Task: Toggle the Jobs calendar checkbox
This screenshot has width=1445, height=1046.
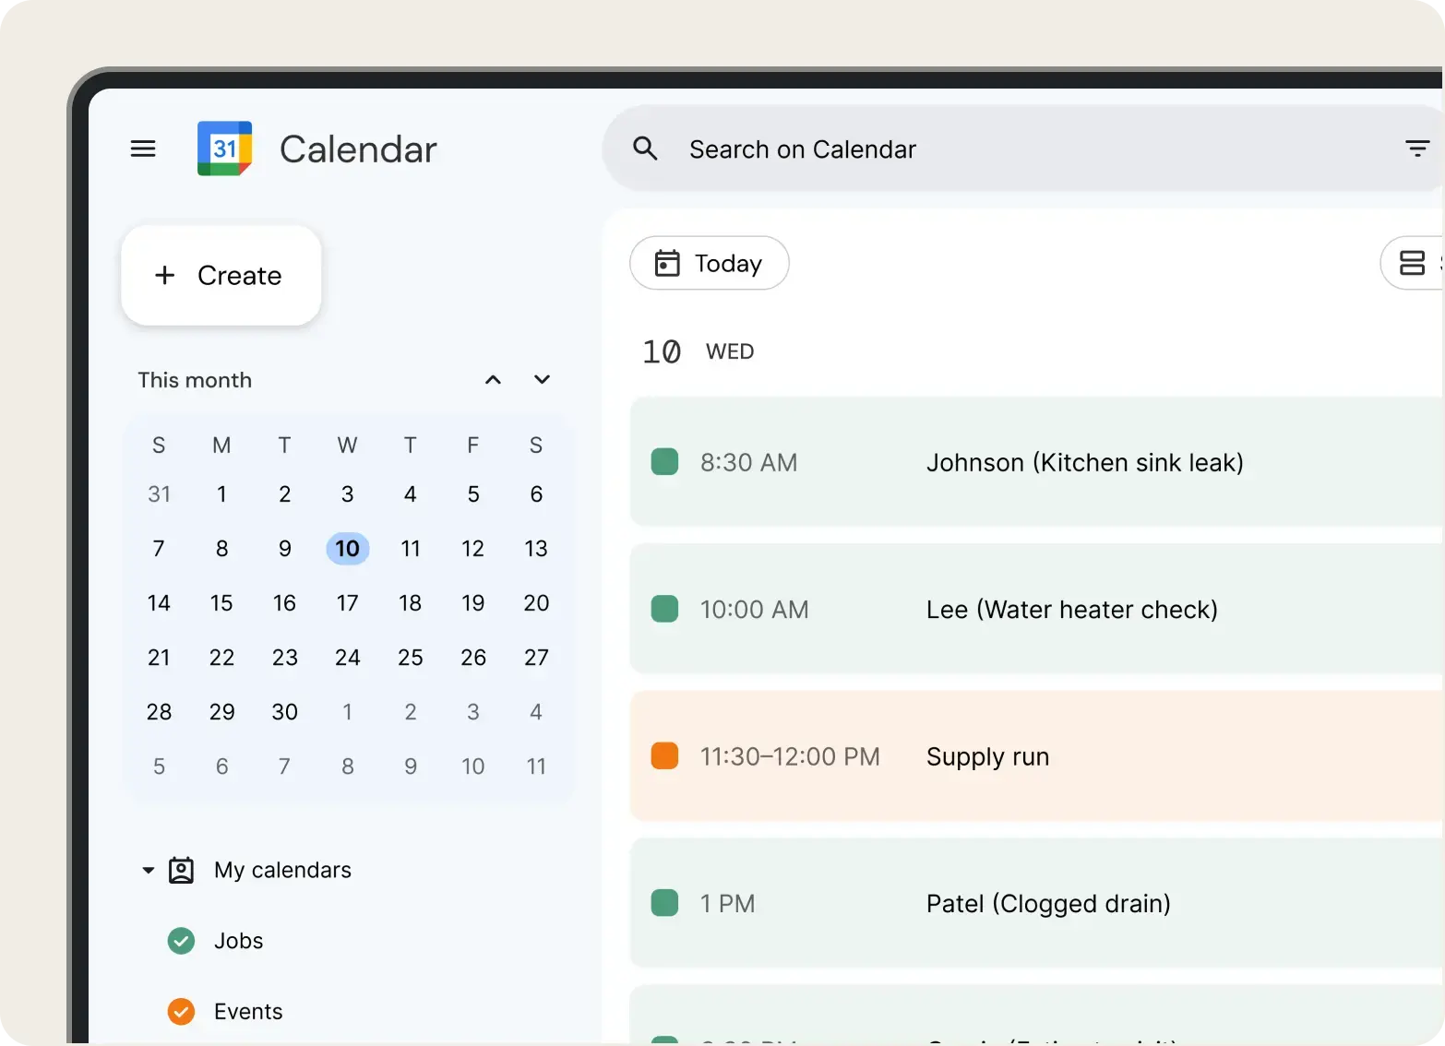Action: tap(182, 941)
